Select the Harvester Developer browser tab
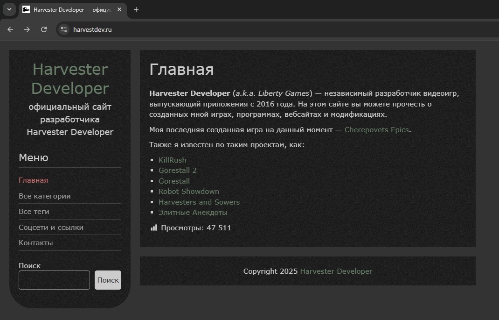Image resolution: width=499 pixels, height=320 pixels. click(x=73, y=10)
